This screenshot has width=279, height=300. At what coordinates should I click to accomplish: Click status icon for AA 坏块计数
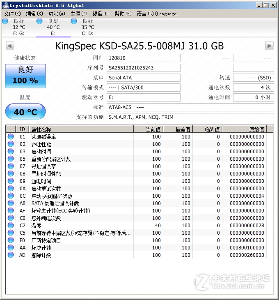[11, 247]
